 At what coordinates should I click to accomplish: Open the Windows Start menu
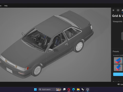click(35, 89)
